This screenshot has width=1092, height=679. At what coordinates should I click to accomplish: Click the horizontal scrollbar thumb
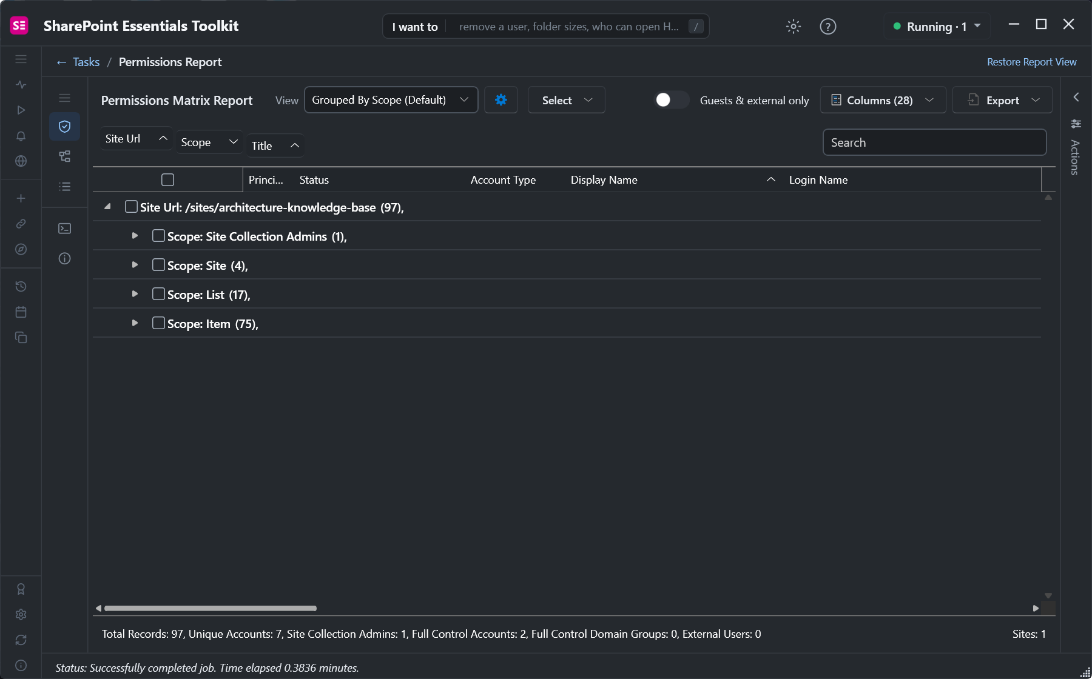coord(211,608)
